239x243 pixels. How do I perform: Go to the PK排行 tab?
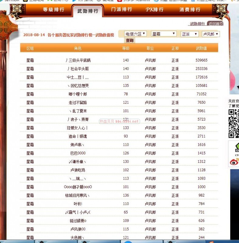[155, 9]
